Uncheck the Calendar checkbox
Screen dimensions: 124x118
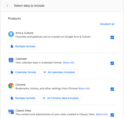coord(112,63)
